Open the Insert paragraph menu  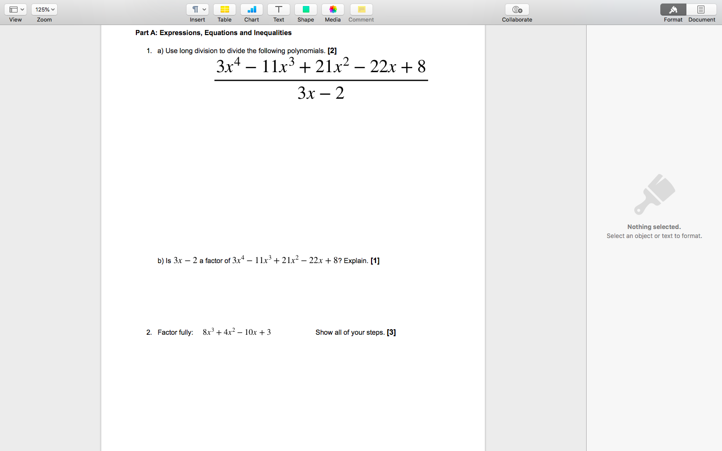tap(198, 10)
